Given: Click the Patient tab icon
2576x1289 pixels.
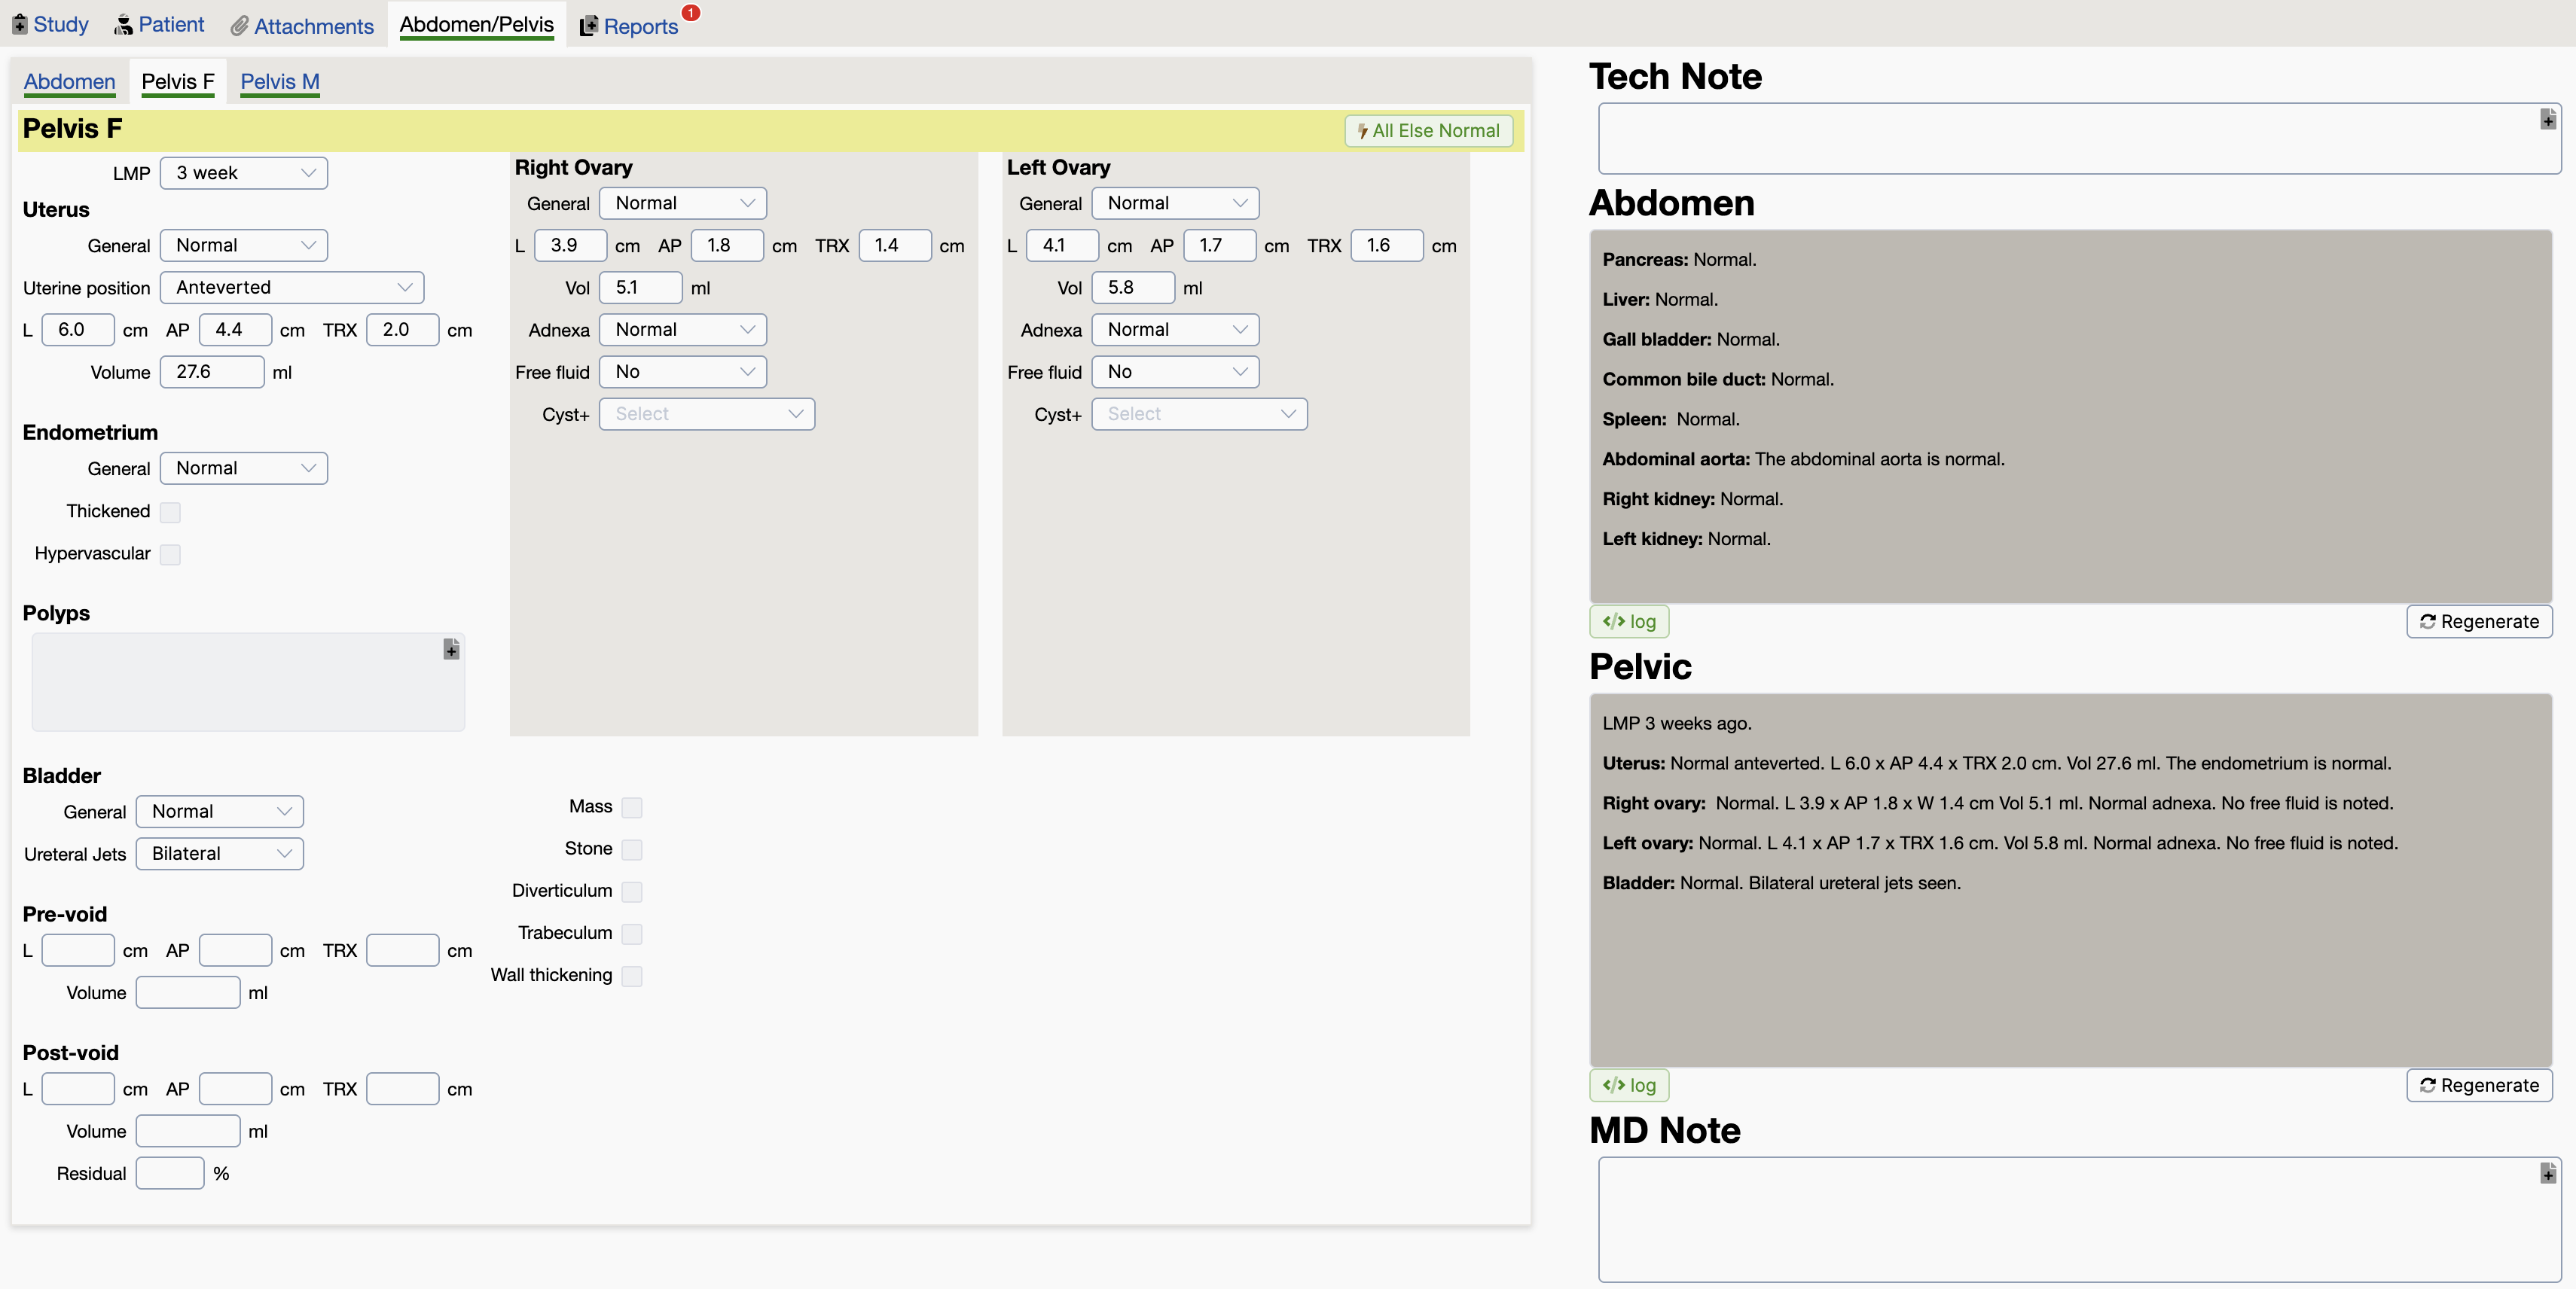Looking at the screenshot, I should 123,25.
